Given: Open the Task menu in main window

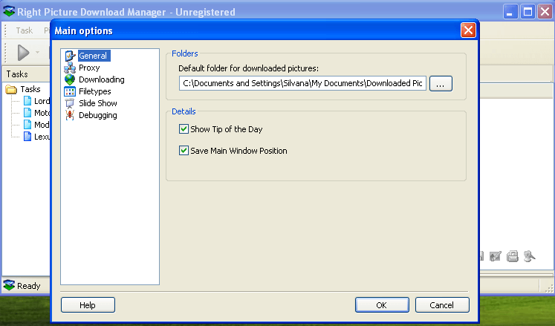Looking at the screenshot, I should (x=24, y=30).
